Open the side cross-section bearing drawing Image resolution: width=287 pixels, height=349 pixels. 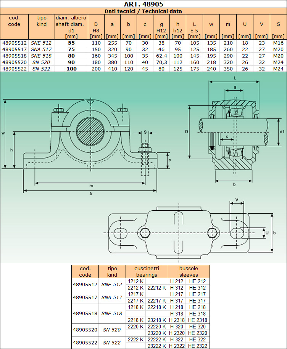point(234,130)
